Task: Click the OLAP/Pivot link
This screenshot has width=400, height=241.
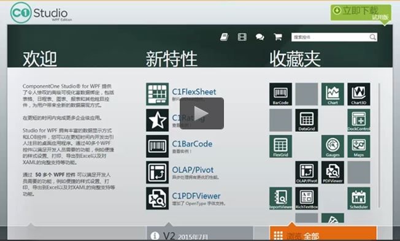Action: [x=193, y=170]
